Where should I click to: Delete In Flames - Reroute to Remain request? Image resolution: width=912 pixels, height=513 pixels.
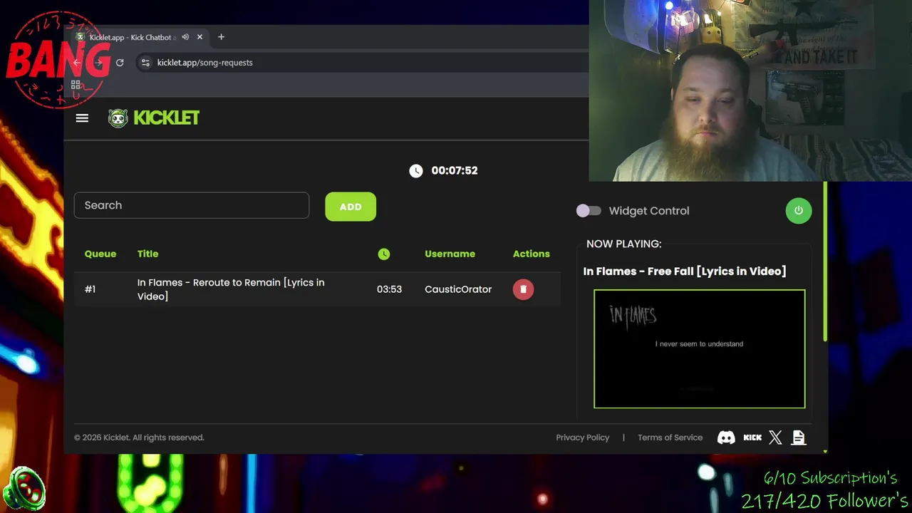pos(523,289)
